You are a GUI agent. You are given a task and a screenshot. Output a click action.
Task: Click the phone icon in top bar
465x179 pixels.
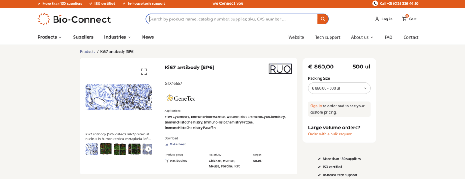375,4
